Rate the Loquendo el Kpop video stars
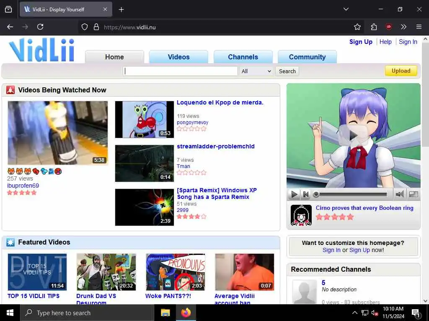 (x=191, y=129)
